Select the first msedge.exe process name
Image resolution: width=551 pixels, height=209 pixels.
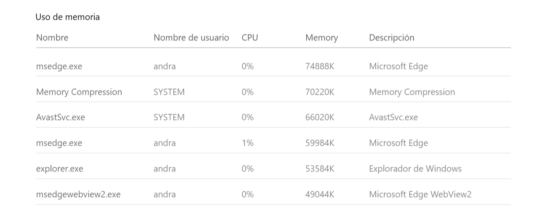59,66
